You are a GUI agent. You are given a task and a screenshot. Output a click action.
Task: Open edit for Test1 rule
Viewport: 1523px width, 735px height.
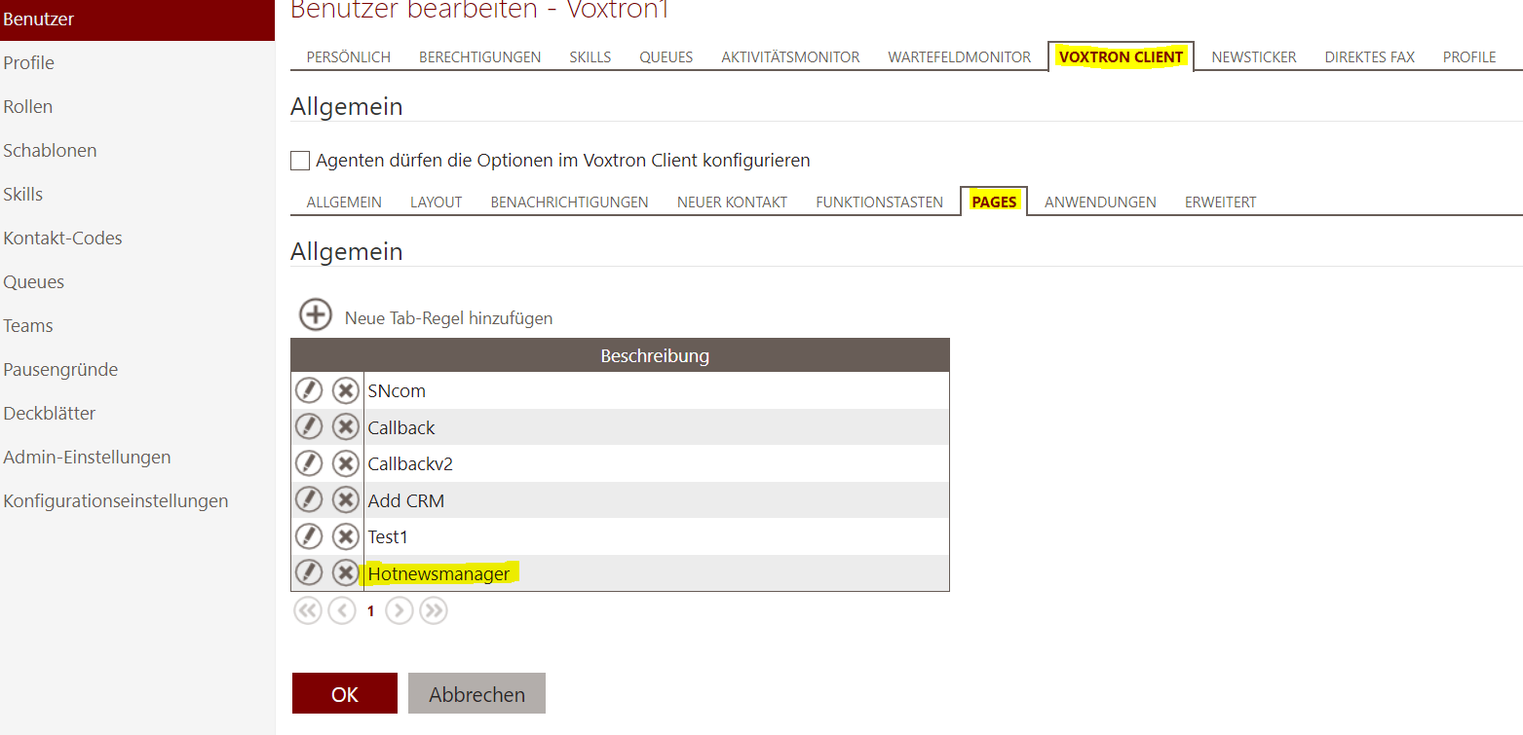(x=308, y=536)
